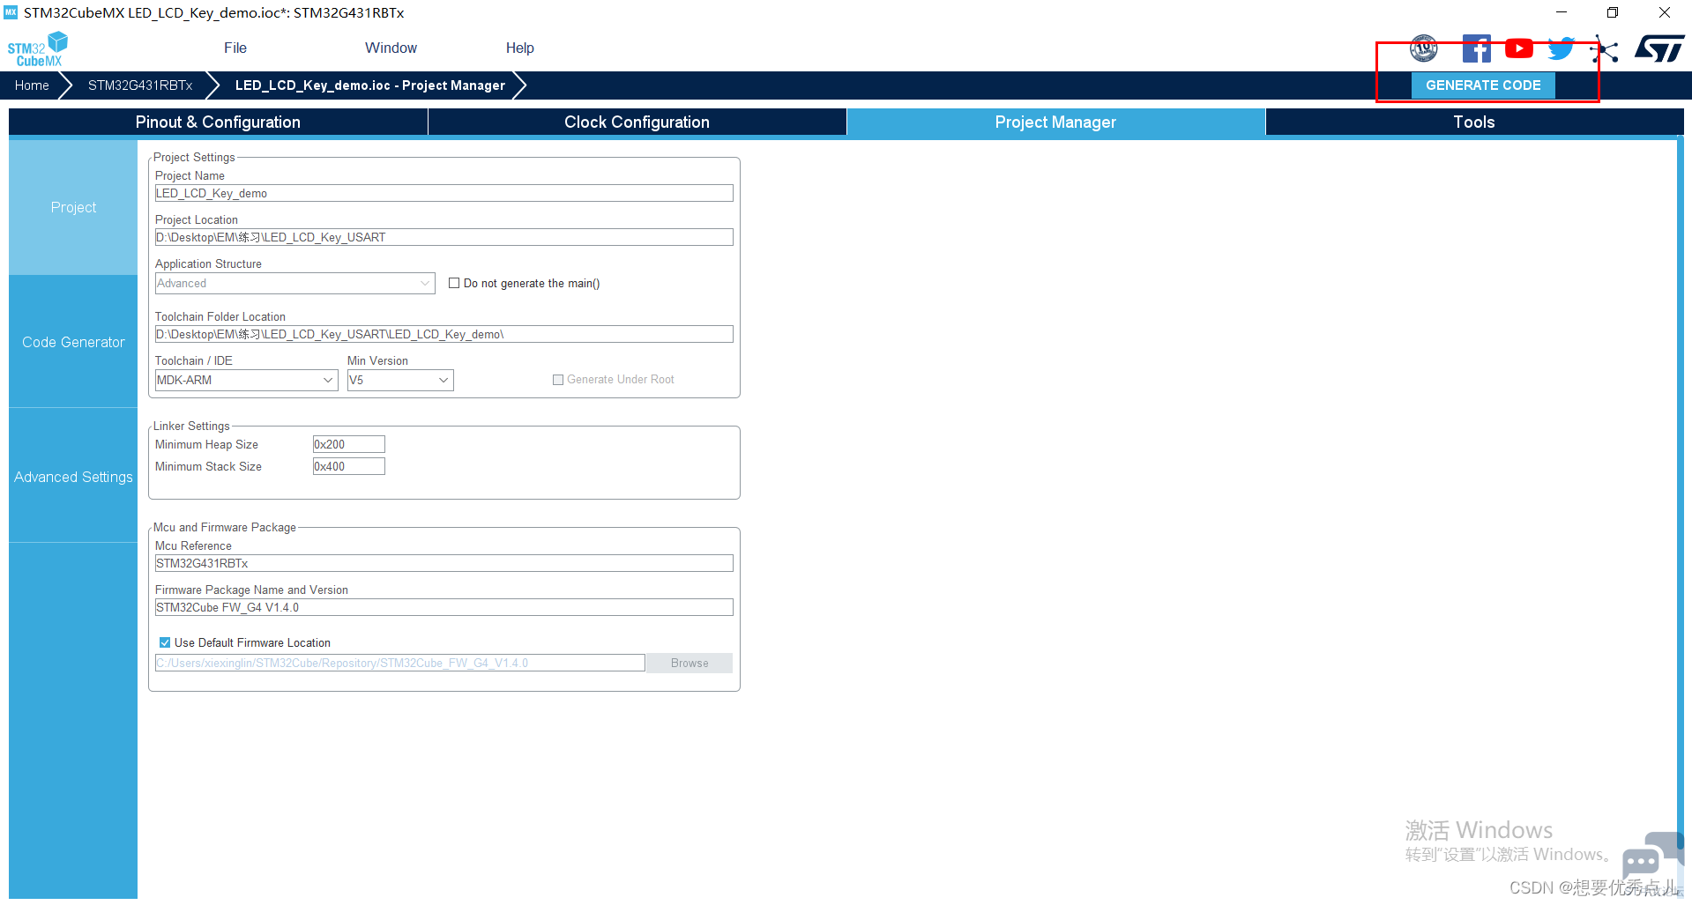Open the Facebook icon link

coord(1477,48)
